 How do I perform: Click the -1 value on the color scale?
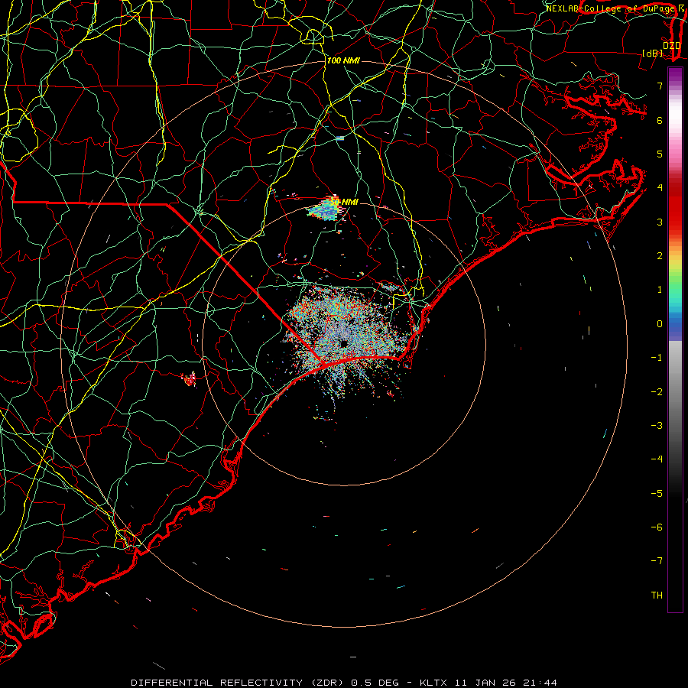click(657, 358)
